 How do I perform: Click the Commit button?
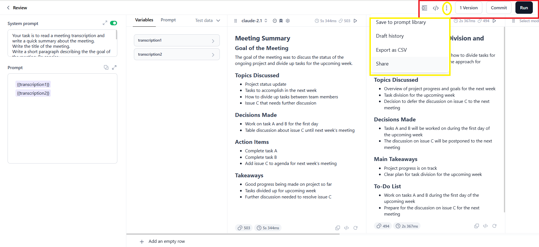(499, 8)
